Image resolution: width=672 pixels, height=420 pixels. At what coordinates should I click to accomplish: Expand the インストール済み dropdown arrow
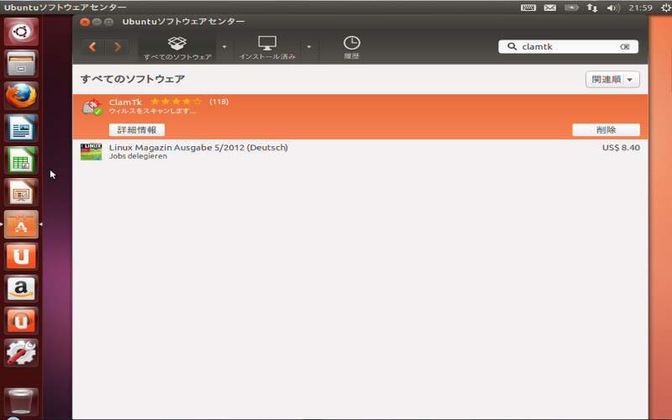[309, 47]
